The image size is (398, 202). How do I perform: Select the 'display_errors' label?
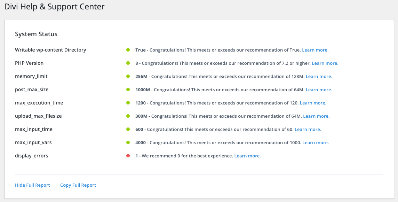31,156
